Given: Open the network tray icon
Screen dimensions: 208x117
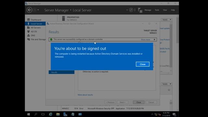Looking at the screenshot, I should [x=156, y=114].
